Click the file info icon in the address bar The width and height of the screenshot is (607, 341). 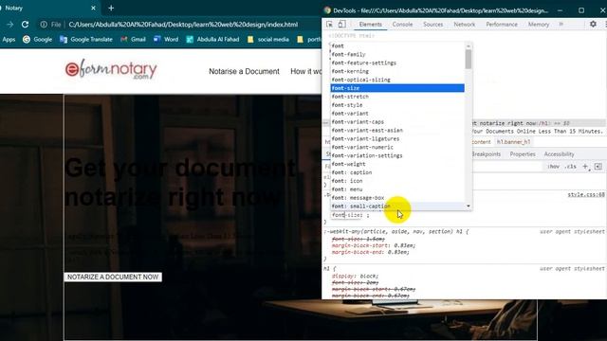tap(44, 25)
